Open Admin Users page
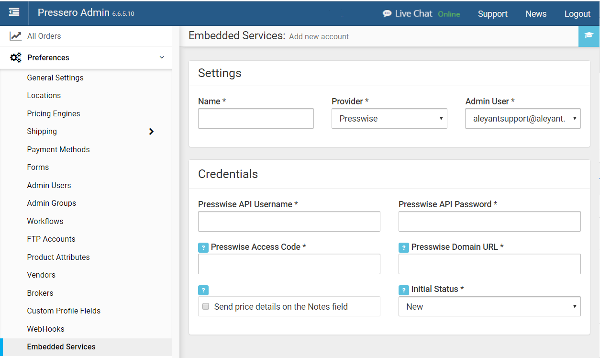 (49, 185)
